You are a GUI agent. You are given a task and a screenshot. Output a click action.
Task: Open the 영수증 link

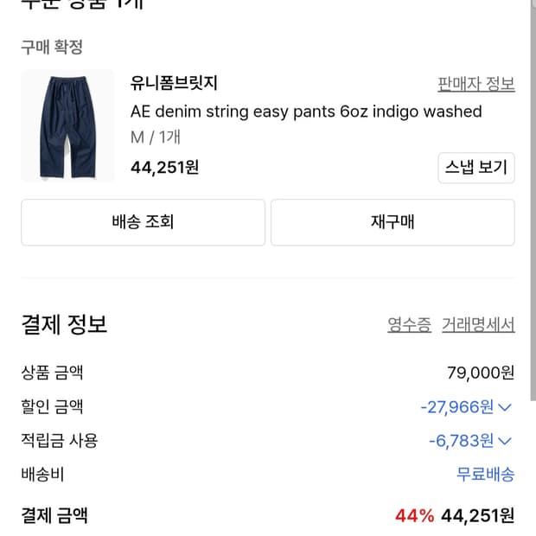[409, 325]
